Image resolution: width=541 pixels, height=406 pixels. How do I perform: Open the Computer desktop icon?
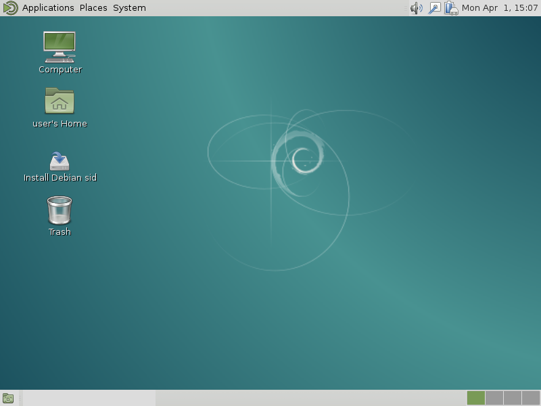click(x=60, y=46)
